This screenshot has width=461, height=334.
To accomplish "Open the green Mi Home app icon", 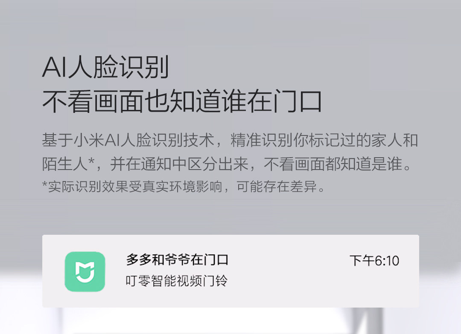I will click(x=85, y=271).
